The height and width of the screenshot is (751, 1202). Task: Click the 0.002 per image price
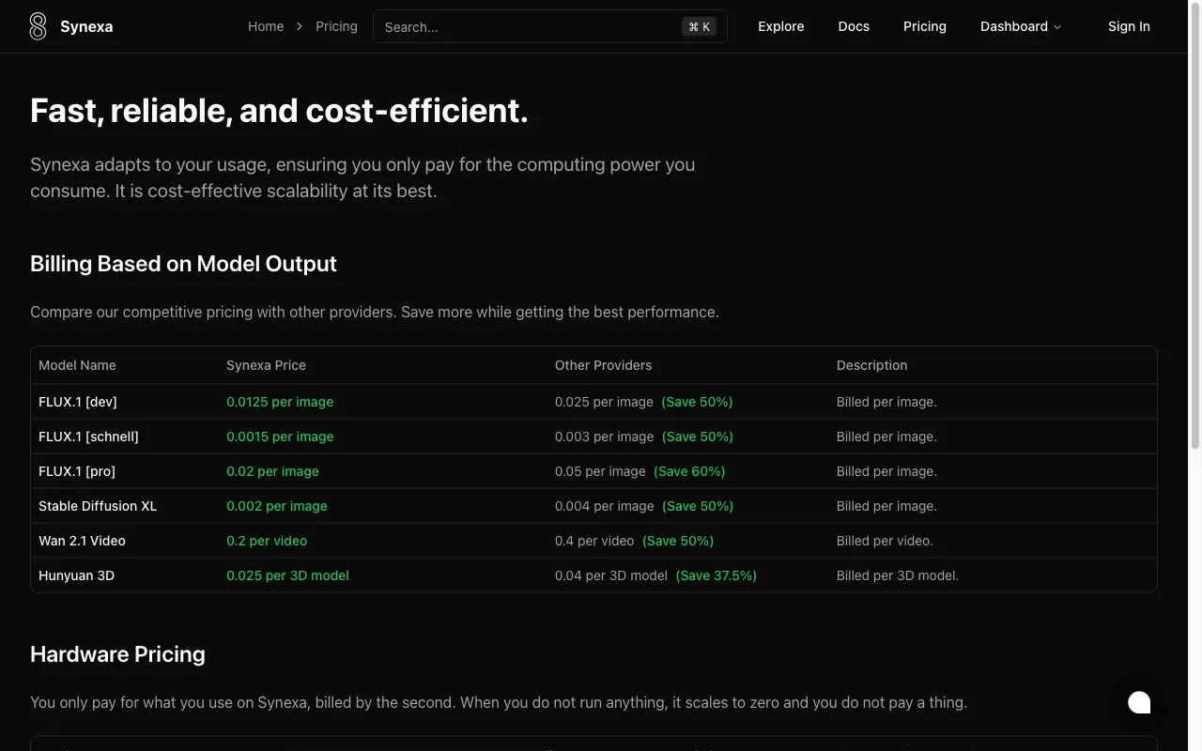277,506
